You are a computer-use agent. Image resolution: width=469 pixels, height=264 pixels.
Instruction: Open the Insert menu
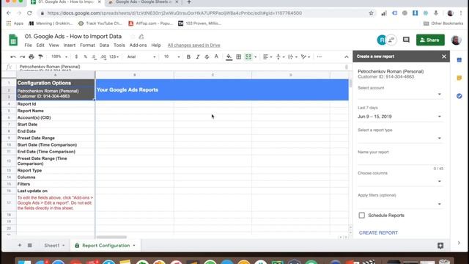point(70,45)
